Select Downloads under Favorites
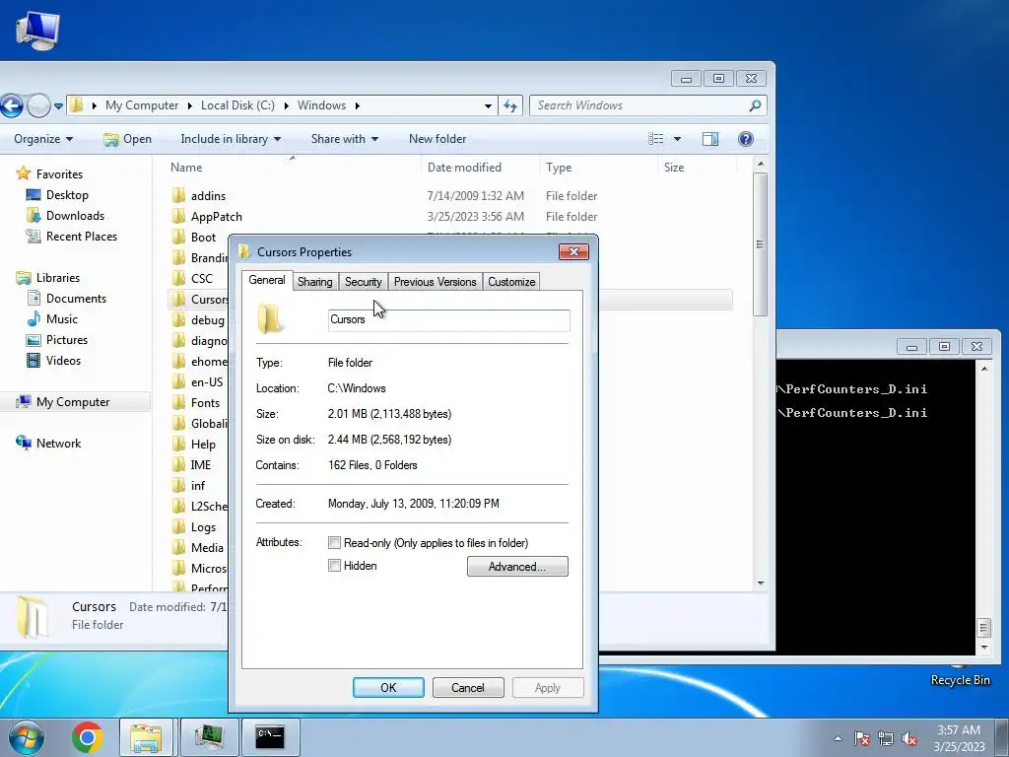This screenshot has height=757, width=1009. (75, 216)
